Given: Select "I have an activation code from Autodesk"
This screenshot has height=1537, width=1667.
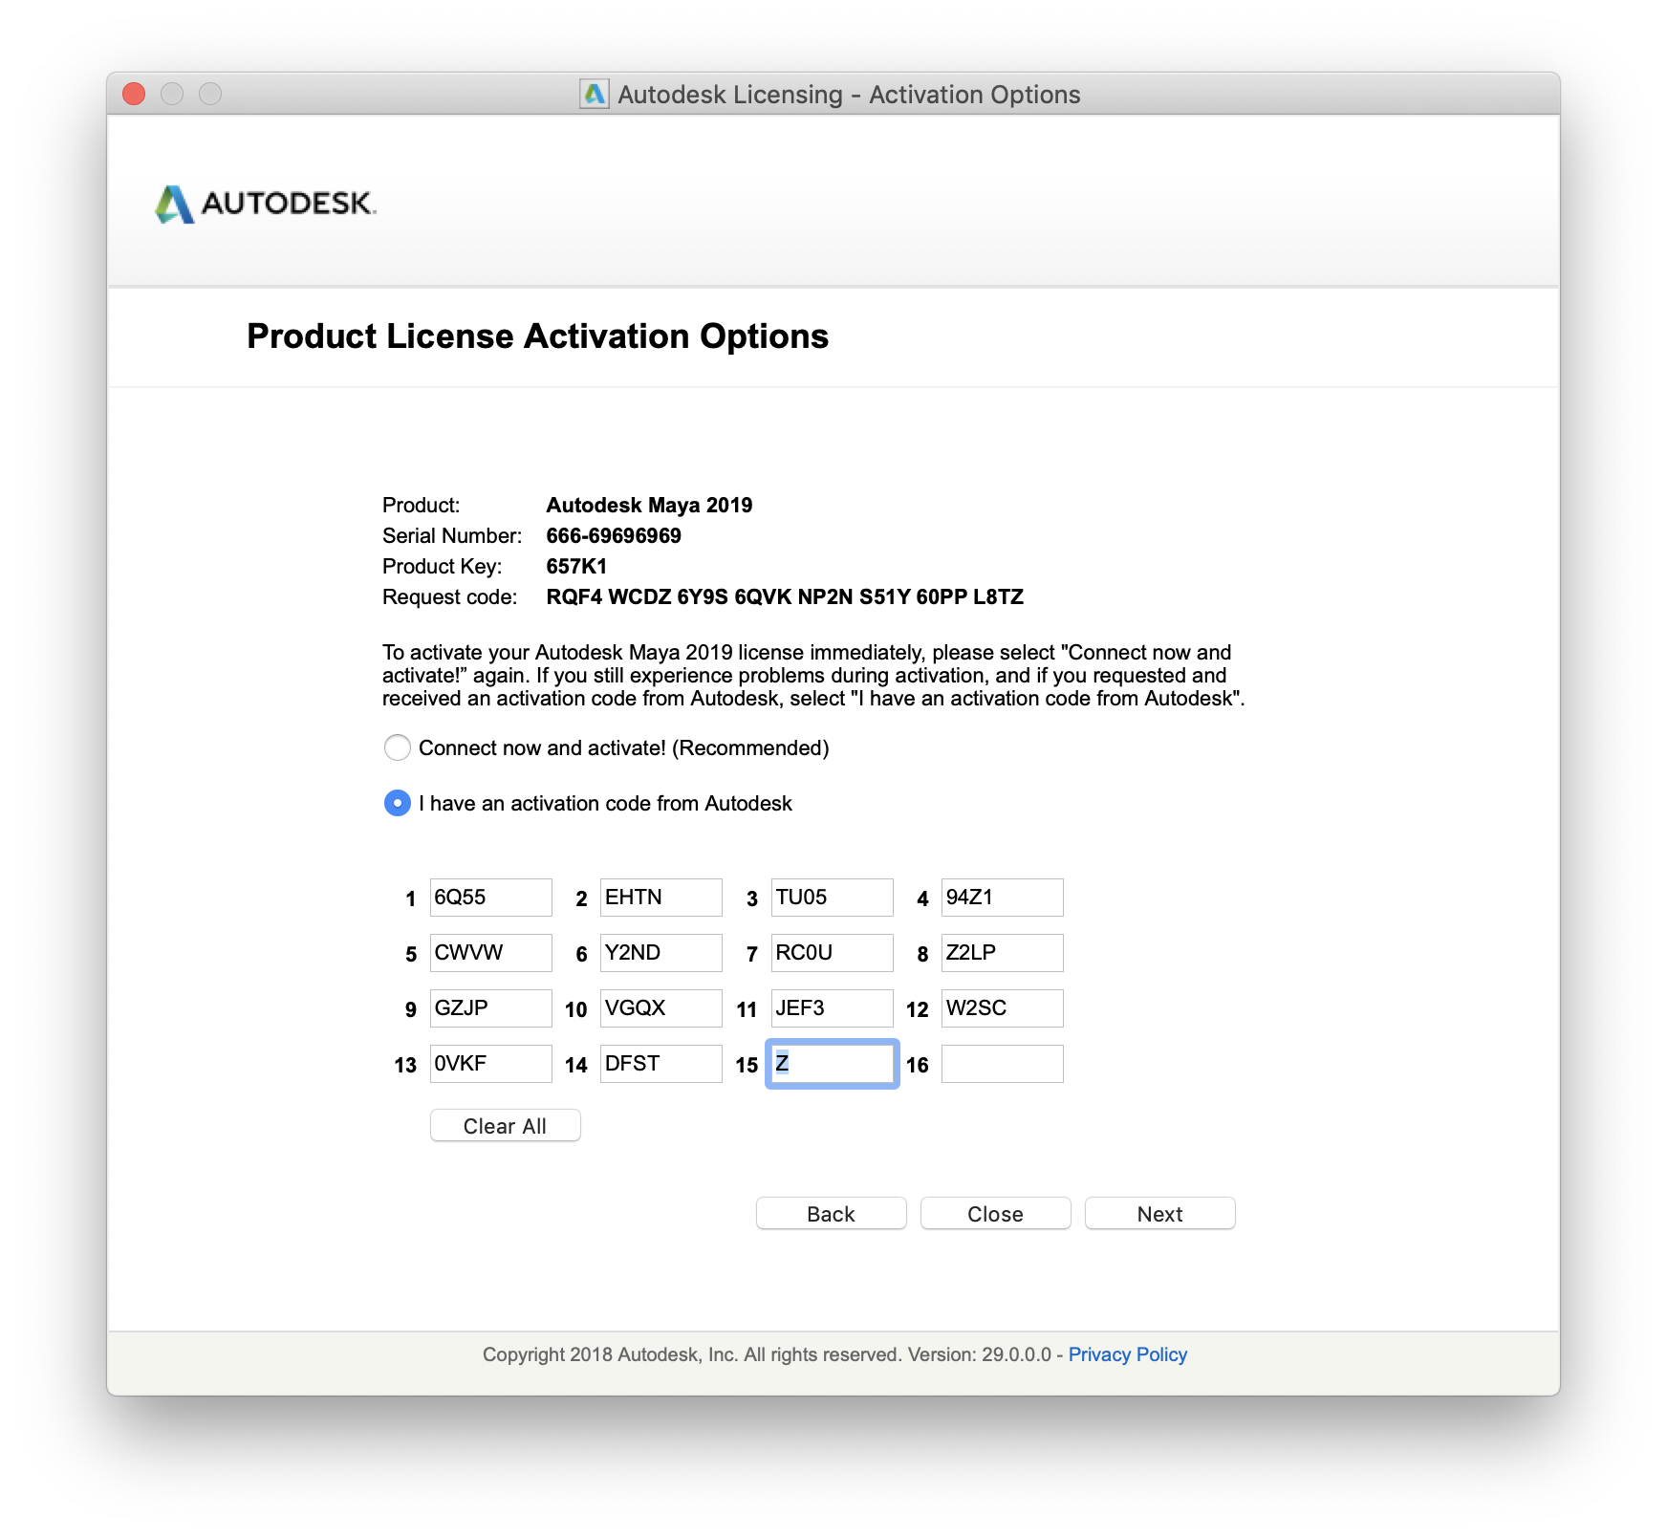Looking at the screenshot, I should coord(397,803).
